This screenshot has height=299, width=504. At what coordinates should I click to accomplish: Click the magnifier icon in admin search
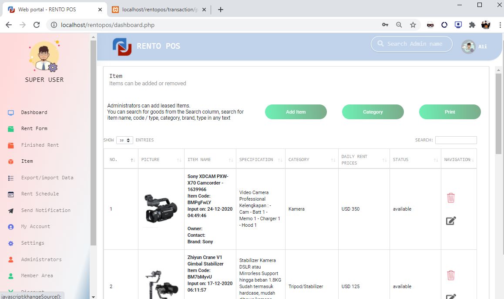click(380, 44)
